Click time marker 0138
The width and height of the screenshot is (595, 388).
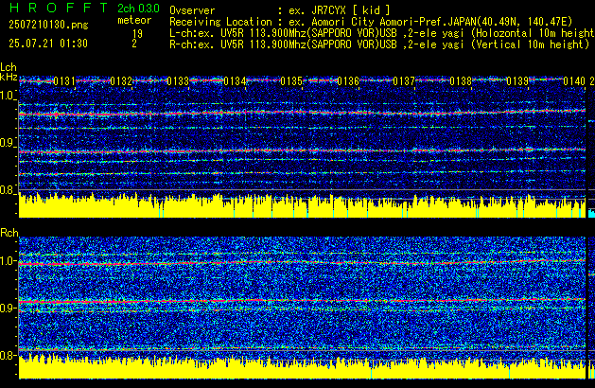(x=461, y=80)
